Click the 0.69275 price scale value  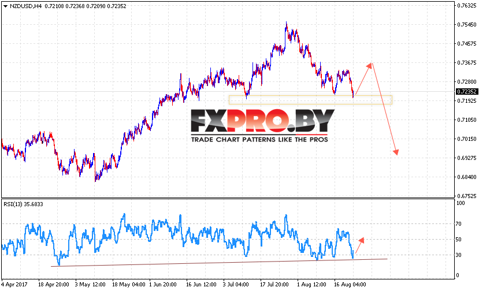pos(467,158)
